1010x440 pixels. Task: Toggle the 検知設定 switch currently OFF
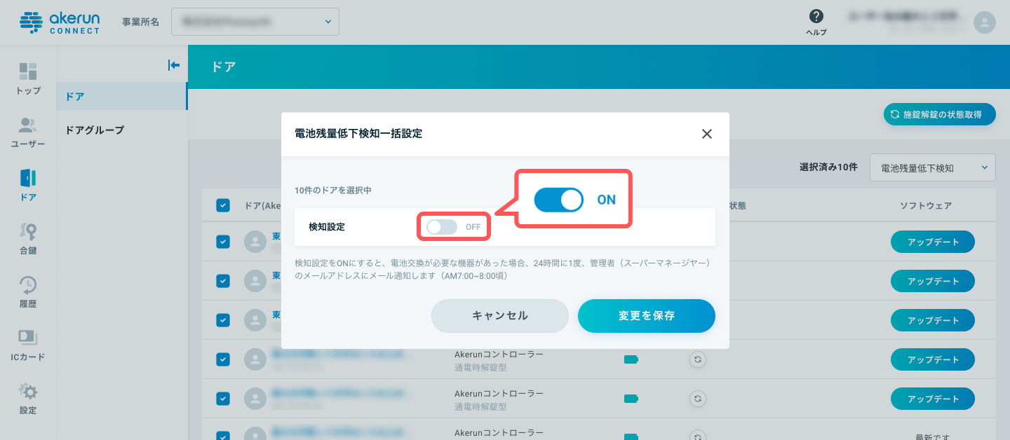pyautogui.click(x=442, y=227)
